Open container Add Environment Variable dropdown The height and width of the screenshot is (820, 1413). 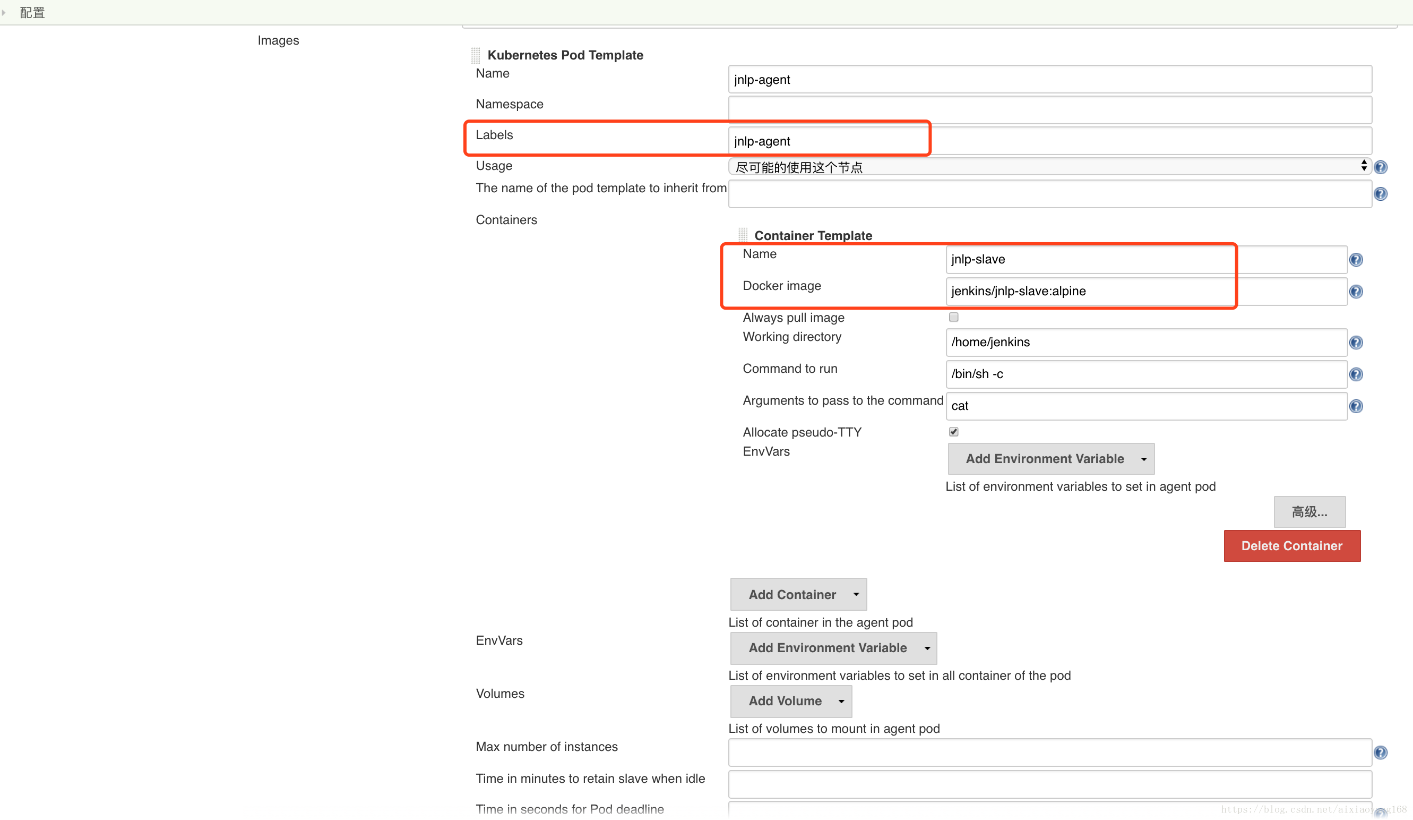pyautogui.click(x=1050, y=459)
